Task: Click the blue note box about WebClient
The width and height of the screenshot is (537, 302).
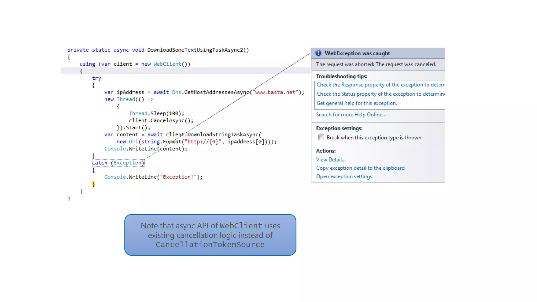Action: click(x=210, y=235)
